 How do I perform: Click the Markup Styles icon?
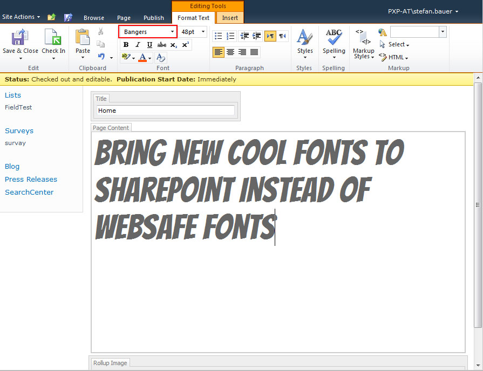363,37
